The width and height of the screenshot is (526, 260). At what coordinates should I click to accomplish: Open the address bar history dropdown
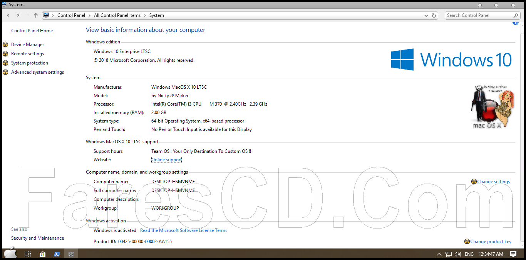click(426, 15)
